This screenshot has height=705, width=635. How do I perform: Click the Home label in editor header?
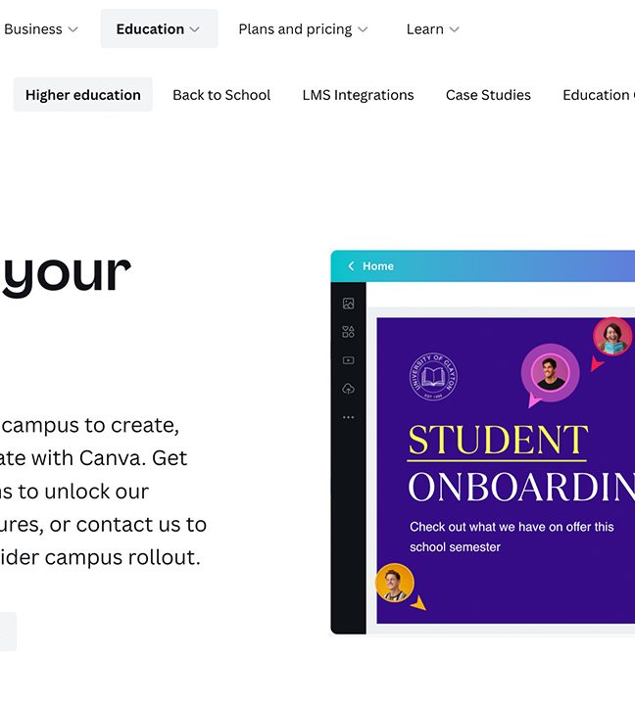point(378,266)
